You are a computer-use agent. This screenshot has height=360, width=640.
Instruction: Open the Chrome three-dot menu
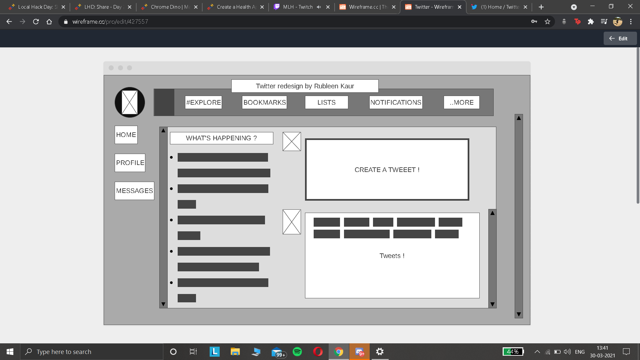tap(631, 21)
